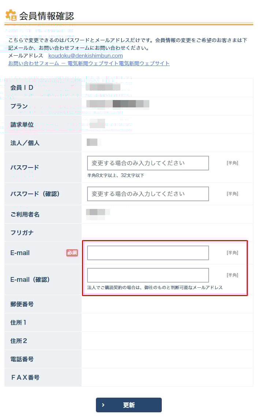Viewport: 261px width, 420px height.
Task: Click the 電話番号 label
Action: 22,359
